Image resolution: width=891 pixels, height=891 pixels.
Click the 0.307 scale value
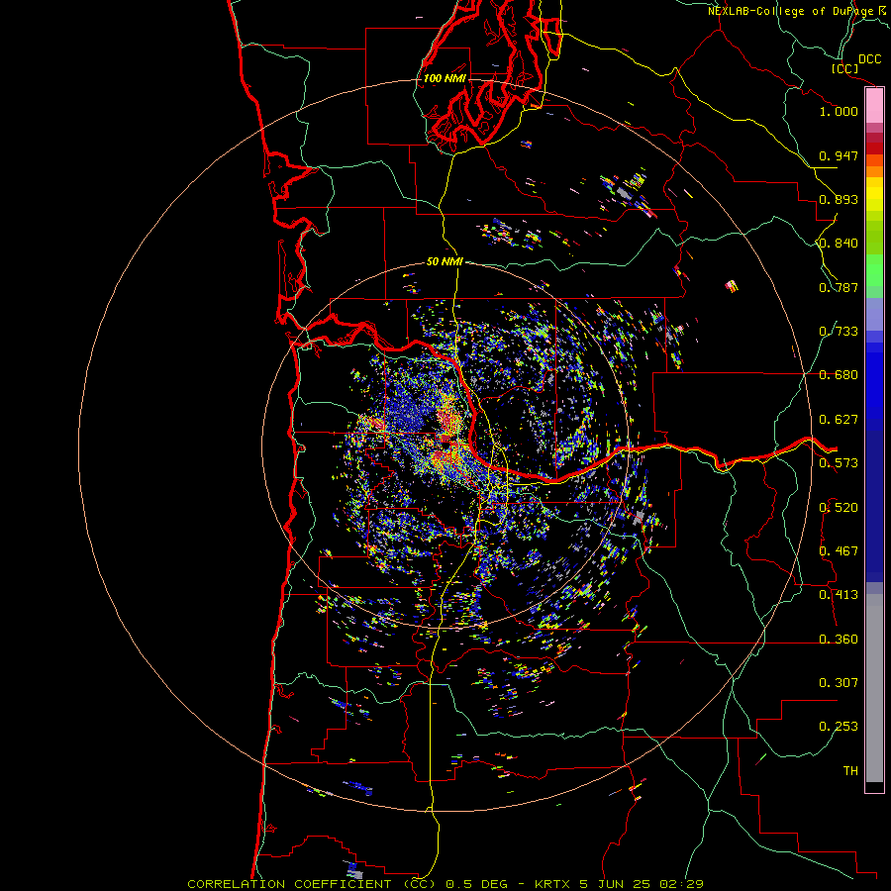pyautogui.click(x=839, y=683)
